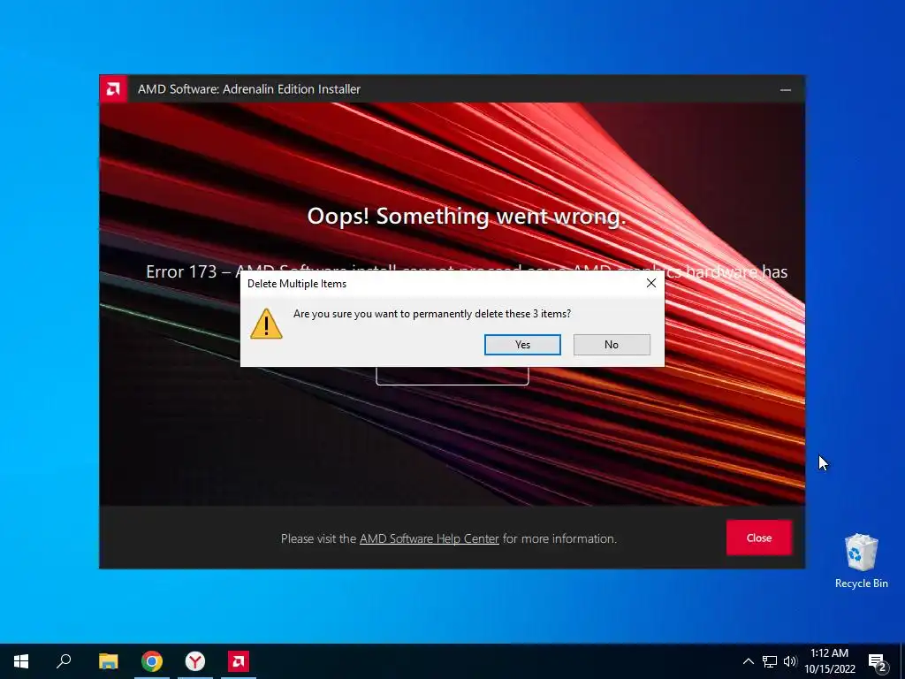Open File Explorer from the taskbar
The height and width of the screenshot is (679, 905).
tap(108, 661)
